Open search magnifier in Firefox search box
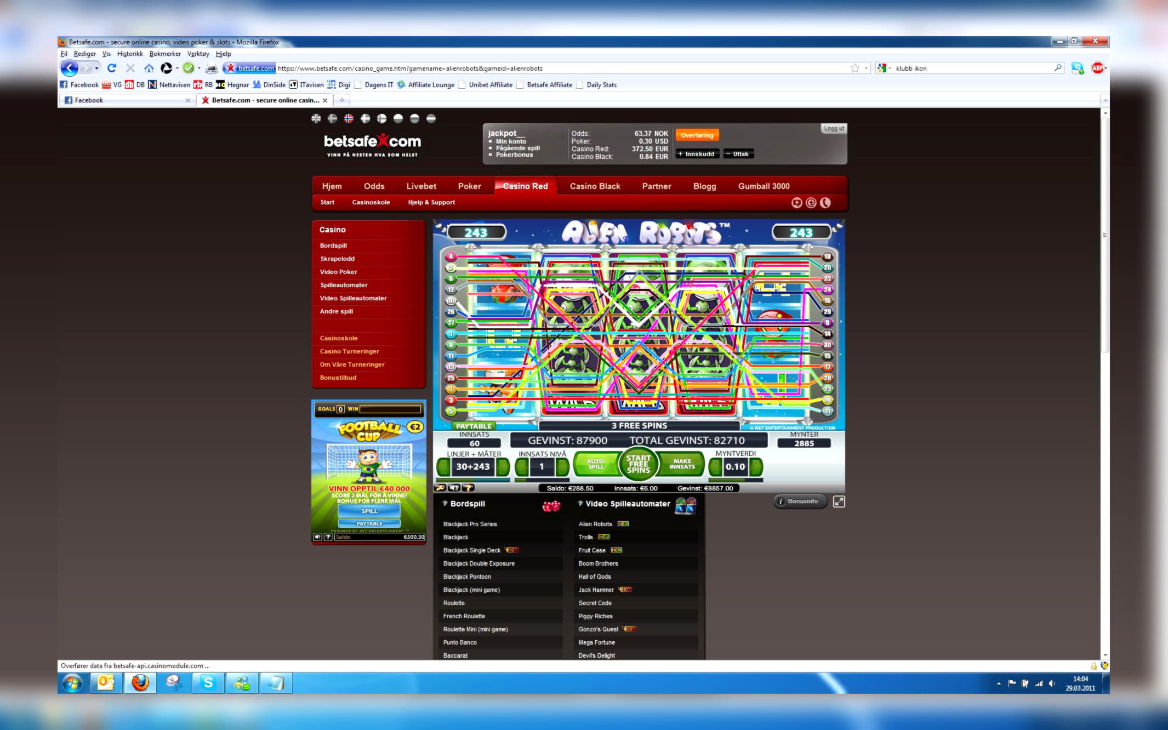The width and height of the screenshot is (1168, 730). pyautogui.click(x=1058, y=68)
